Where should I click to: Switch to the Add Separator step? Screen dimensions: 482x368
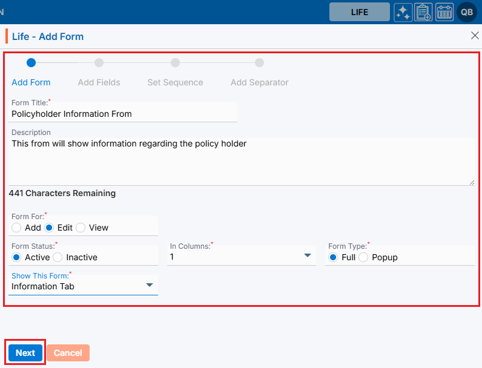click(259, 82)
